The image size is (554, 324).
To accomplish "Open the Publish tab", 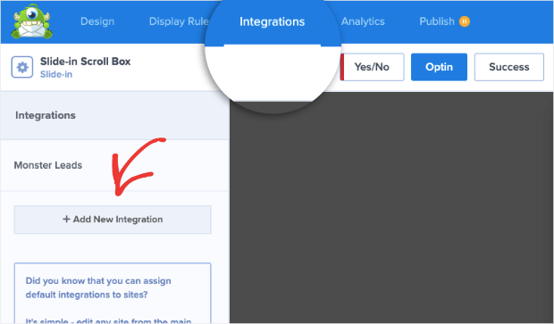I will pyautogui.click(x=437, y=21).
